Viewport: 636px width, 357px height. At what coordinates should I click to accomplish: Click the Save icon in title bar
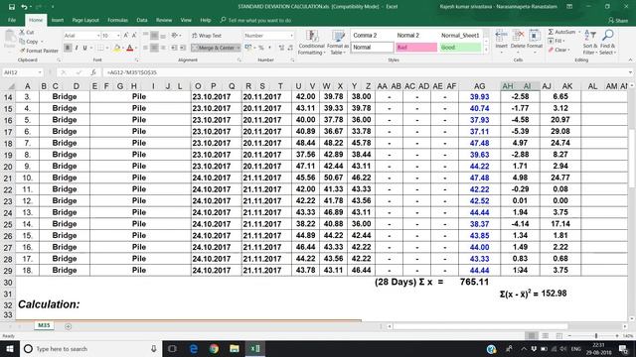[x=11, y=7]
